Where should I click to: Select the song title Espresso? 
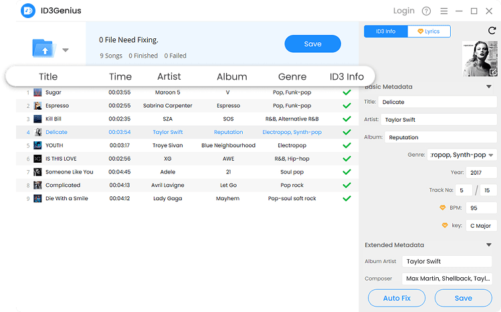pyautogui.click(x=57, y=106)
